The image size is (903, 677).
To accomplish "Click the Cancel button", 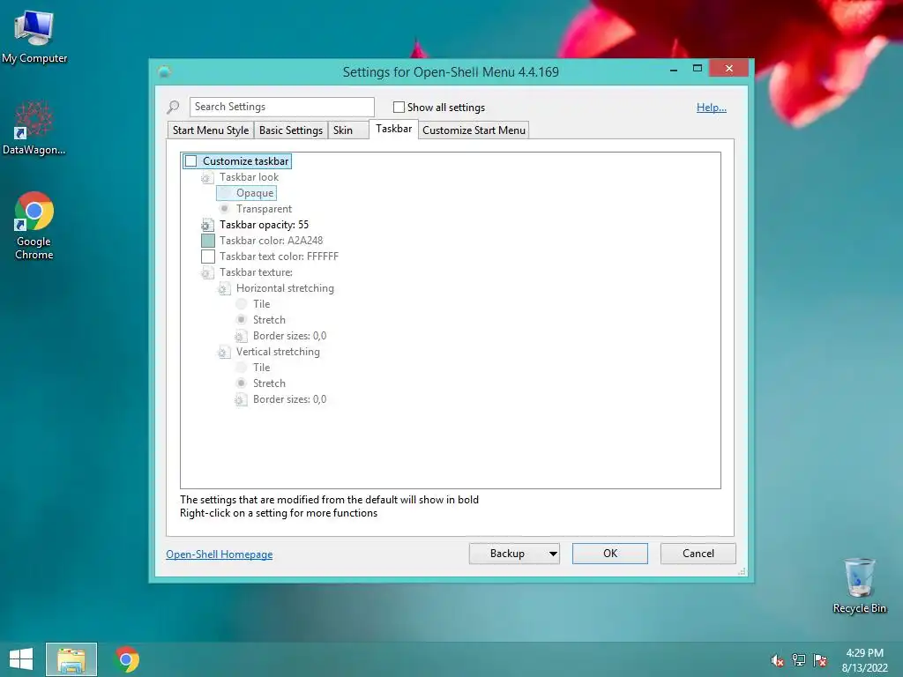I will click(698, 554).
